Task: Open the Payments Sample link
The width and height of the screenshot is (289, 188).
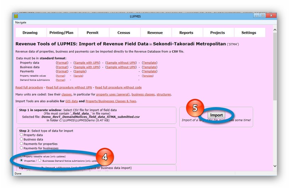Action: 80,71
